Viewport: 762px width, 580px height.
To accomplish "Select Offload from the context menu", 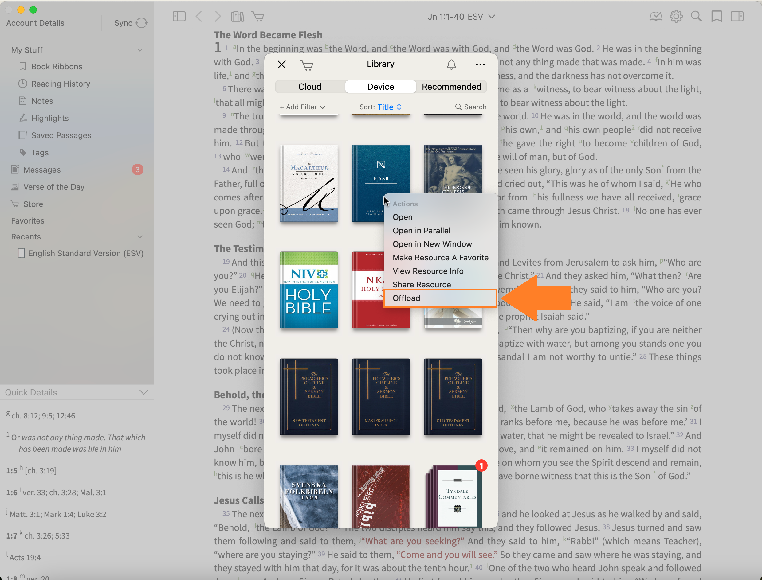I will pos(406,298).
